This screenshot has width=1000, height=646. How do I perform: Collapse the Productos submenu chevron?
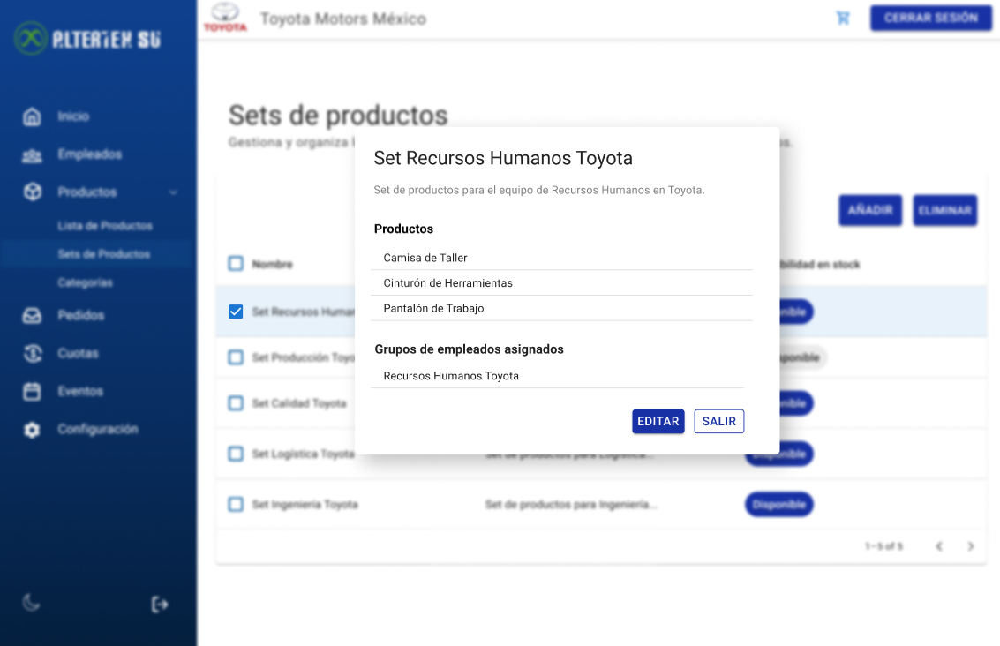coord(173,192)
